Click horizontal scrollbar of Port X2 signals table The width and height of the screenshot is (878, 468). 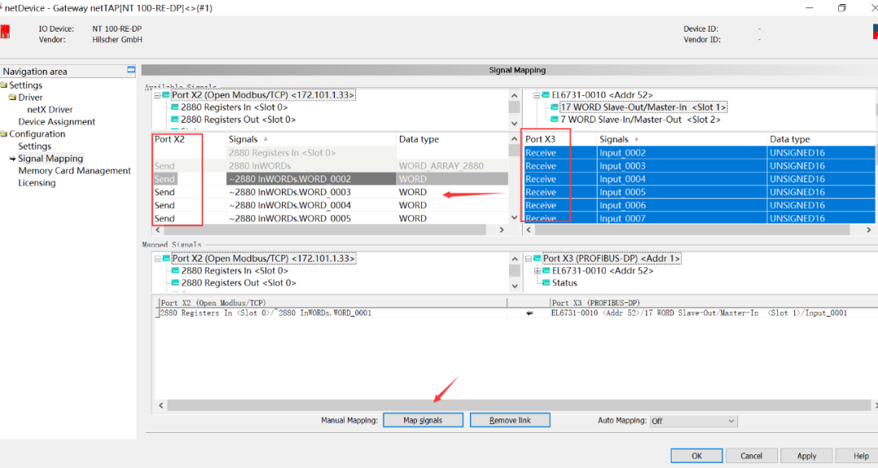[324, 230]
